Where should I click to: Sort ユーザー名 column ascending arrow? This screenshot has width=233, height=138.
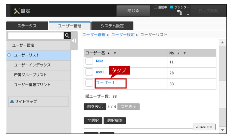[x=109, y=53]
